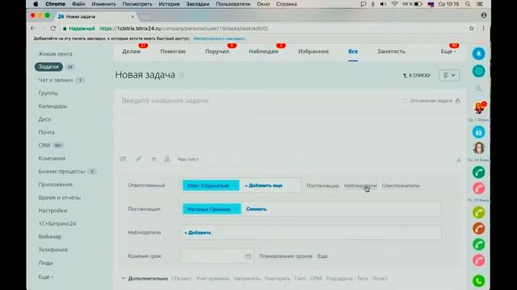This screenshot has height=290, width=517.
Task: Open Ещё options beside Планирование сроков
Action: click(x=322, y=256)
